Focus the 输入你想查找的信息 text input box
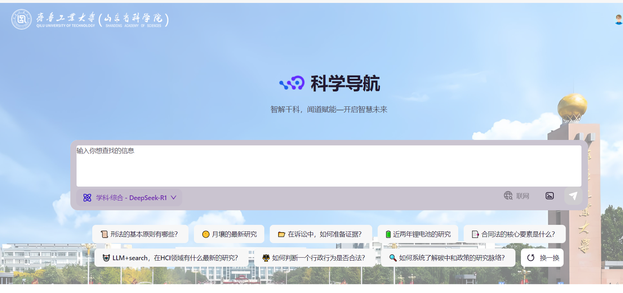The width and height of the screenshot is (623, 293). pyautogui.click(x=328, y=166)
